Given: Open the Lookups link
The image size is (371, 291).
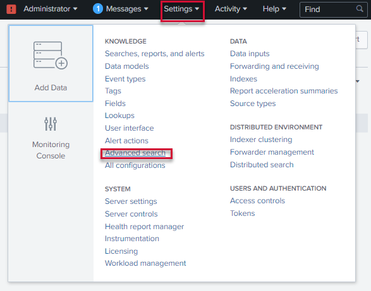Looking at the screenshot, I should (x=119, y=116).
